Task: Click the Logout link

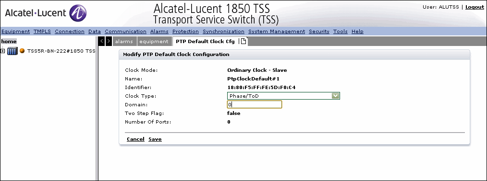Action: (x=475, y=7)
